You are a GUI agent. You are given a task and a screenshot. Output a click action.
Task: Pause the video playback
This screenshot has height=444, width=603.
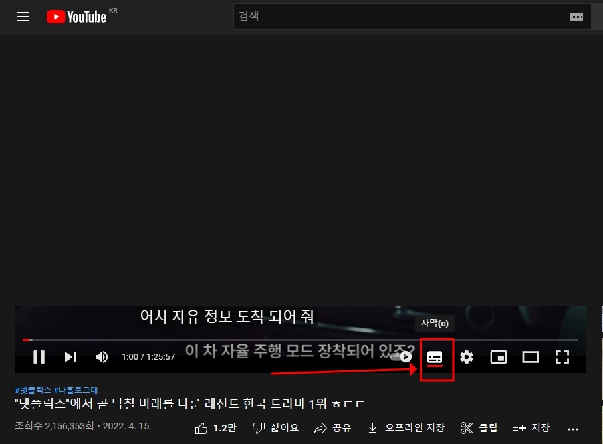(x=39, y=357)
